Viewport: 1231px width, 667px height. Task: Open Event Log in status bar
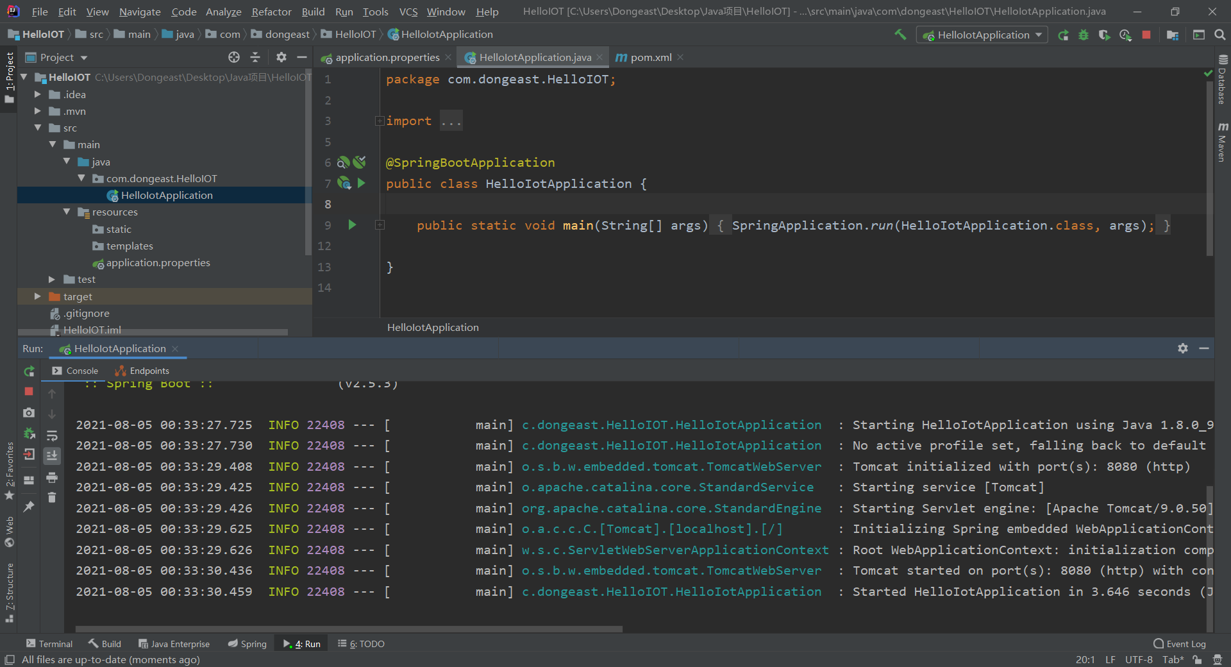[x=1180, y=644]
